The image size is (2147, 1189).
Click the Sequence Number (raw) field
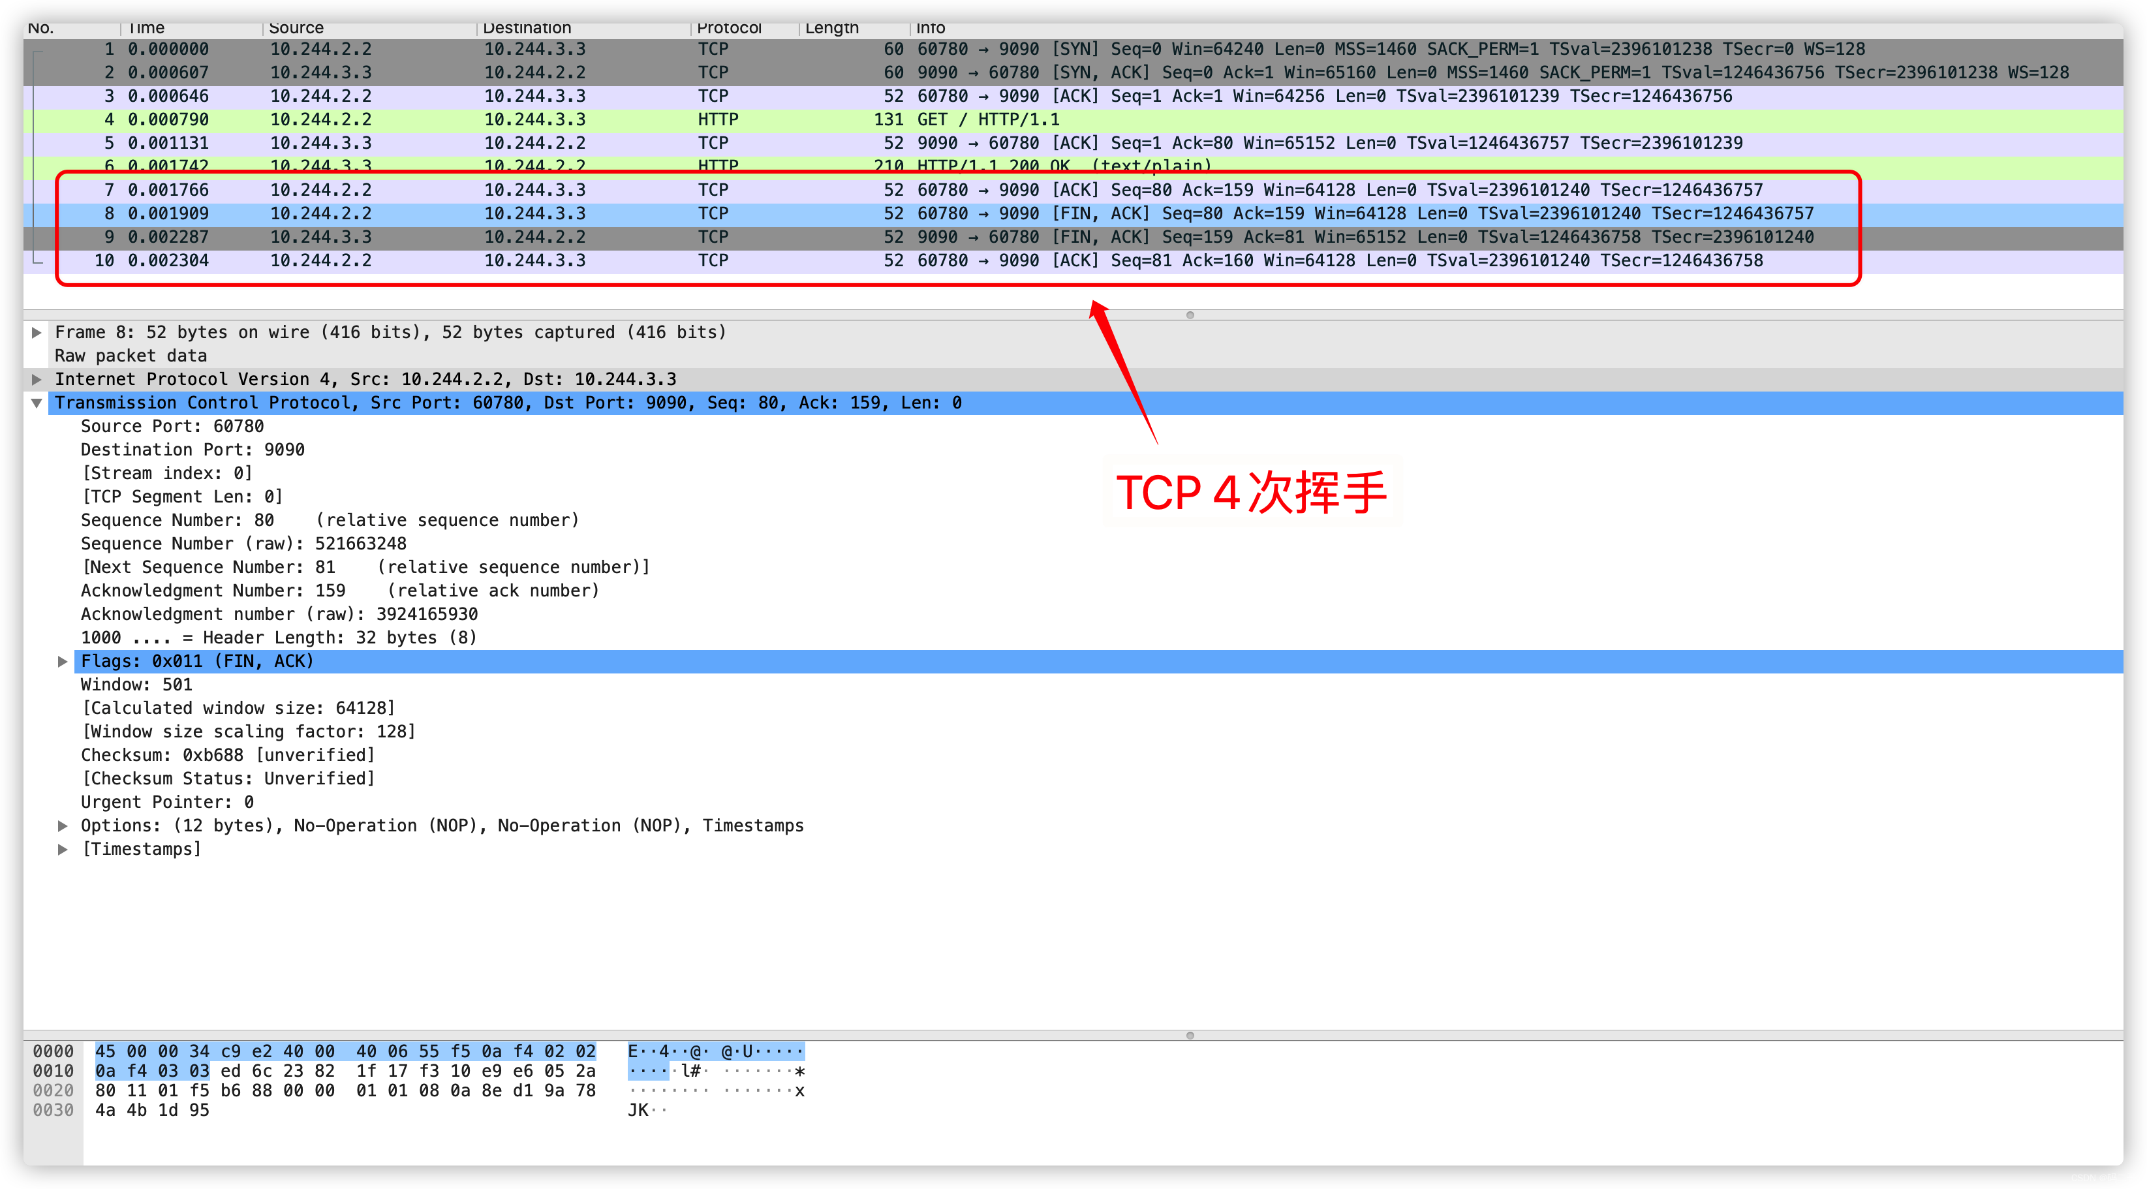tap(243, 543)
